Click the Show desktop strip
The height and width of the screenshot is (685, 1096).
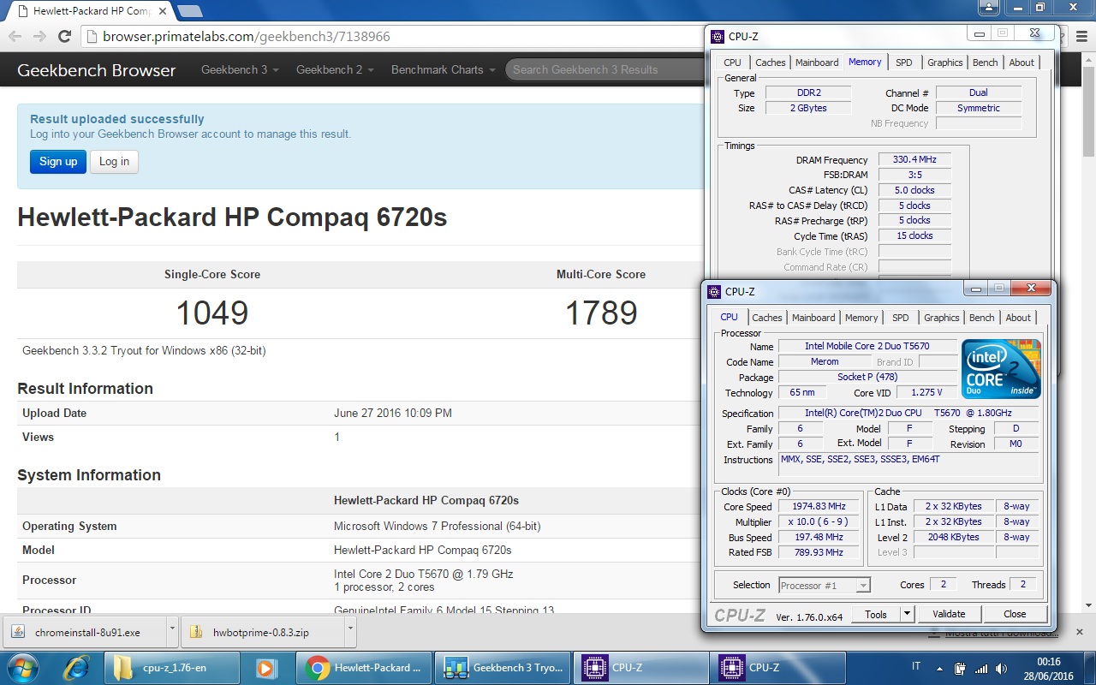pos(1090,667)
